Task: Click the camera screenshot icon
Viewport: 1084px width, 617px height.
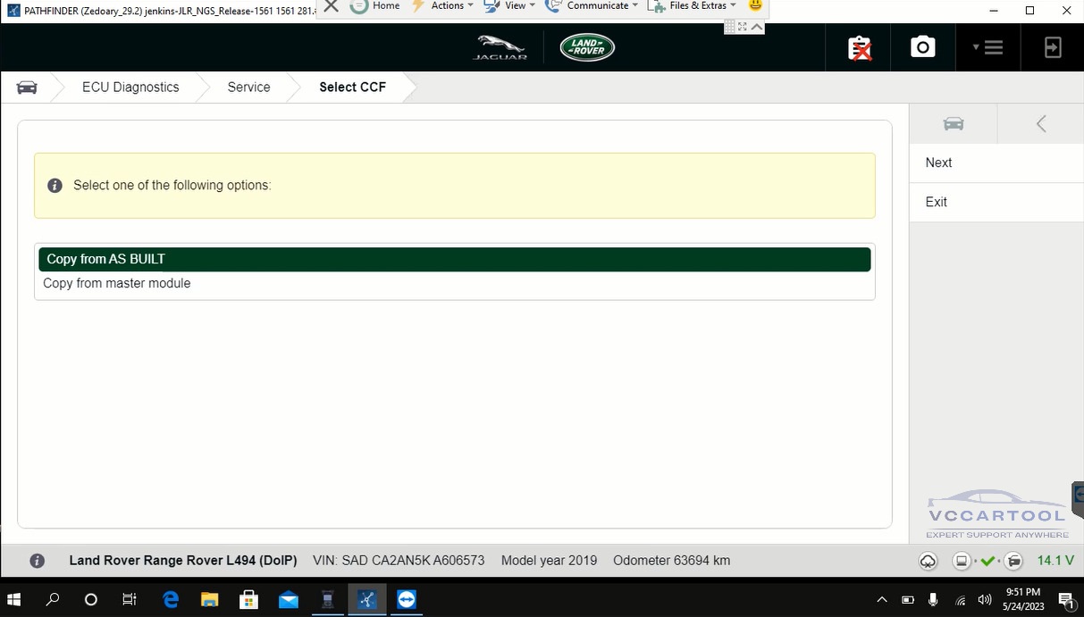Action: click(922, 47)
